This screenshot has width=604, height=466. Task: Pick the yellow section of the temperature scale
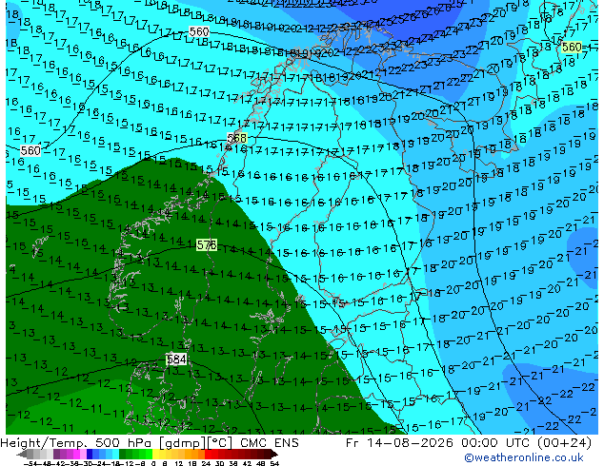[x=155, y=455]
